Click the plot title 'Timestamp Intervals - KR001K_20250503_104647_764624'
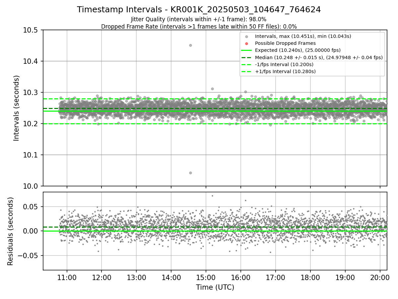Screen dimensions: 398x299 199,10
